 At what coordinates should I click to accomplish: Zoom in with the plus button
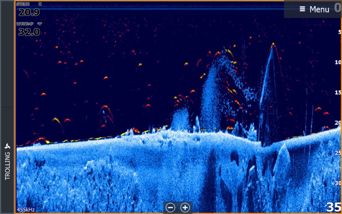click(185, 207)
